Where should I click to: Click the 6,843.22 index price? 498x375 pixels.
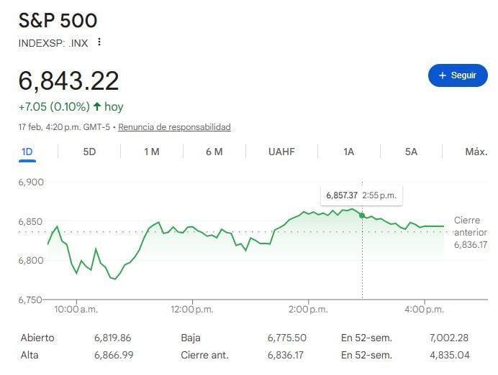[x=69, y=80]
